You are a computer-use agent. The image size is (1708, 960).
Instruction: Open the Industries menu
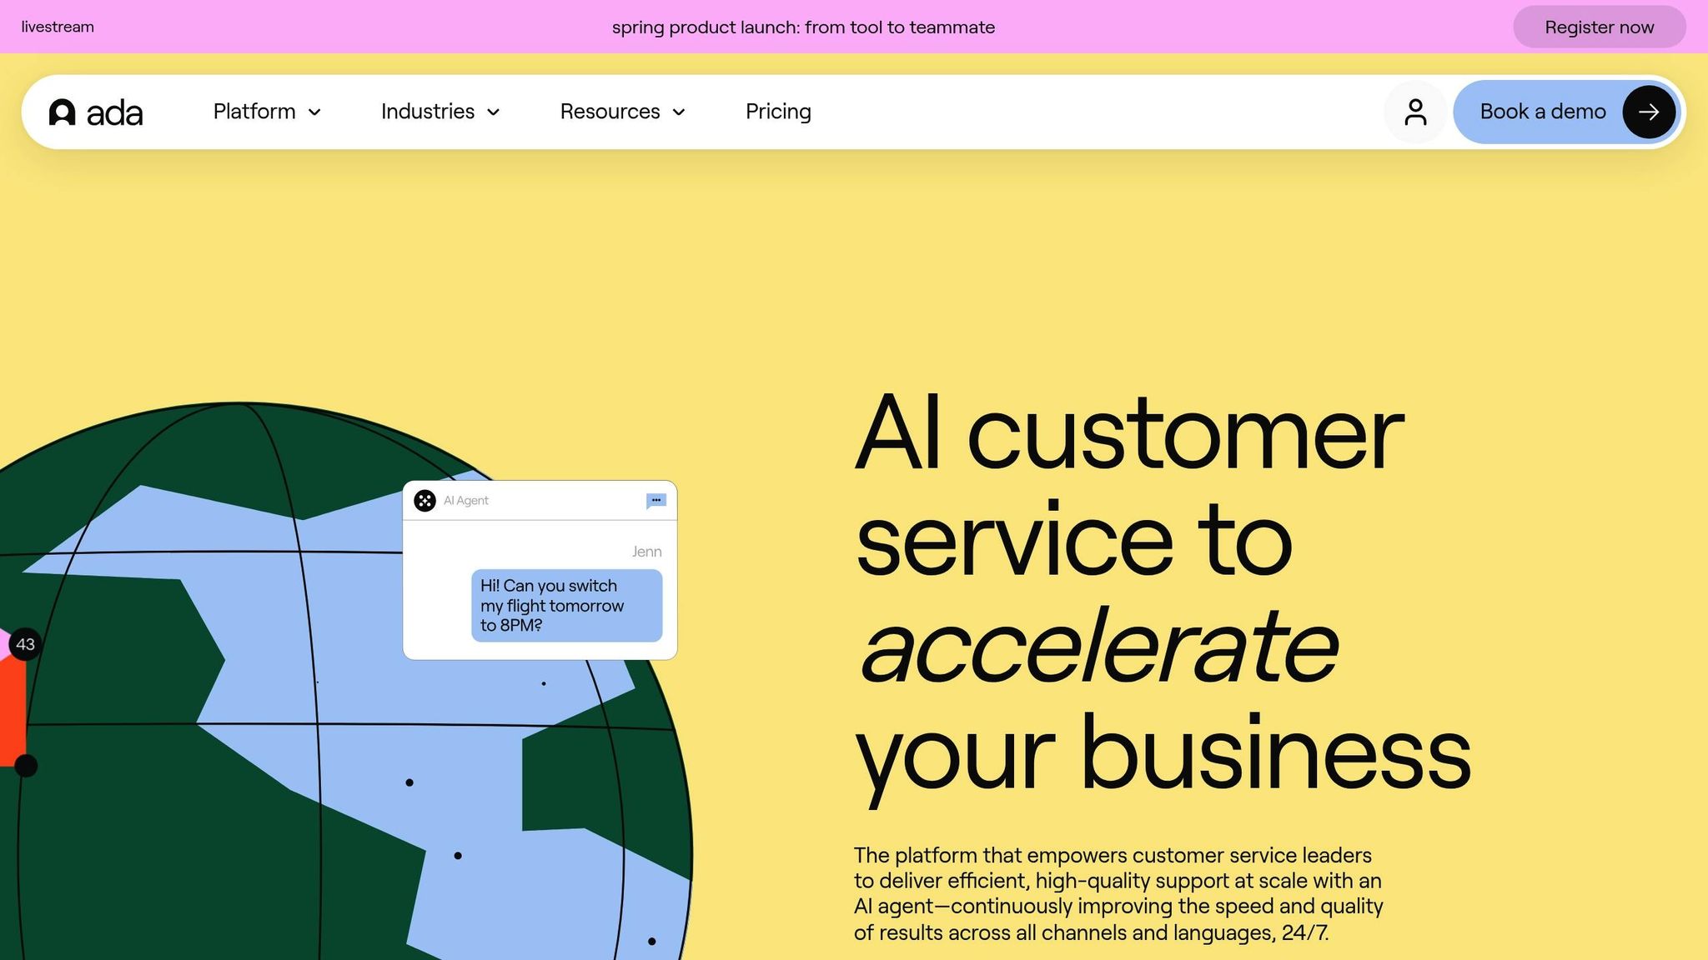coord(440,112)
